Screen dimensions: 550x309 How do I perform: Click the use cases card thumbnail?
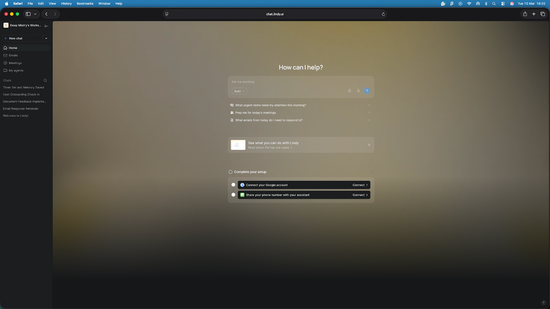click(x=238, y=145)
